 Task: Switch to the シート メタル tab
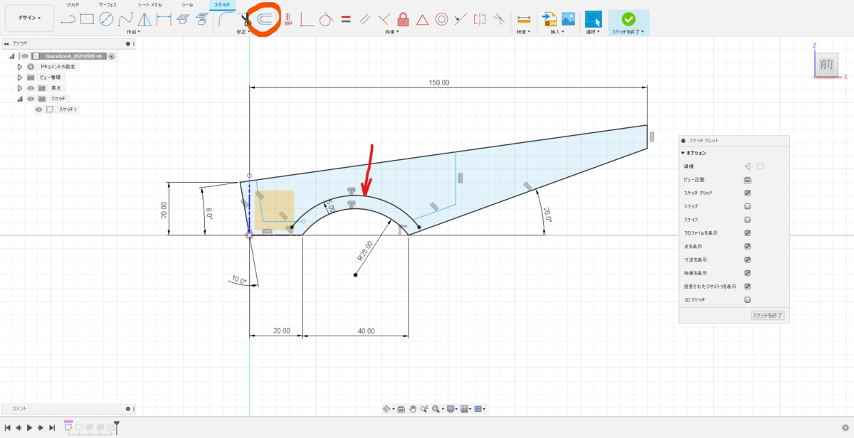pyautogui.click(x=149, y=5)
